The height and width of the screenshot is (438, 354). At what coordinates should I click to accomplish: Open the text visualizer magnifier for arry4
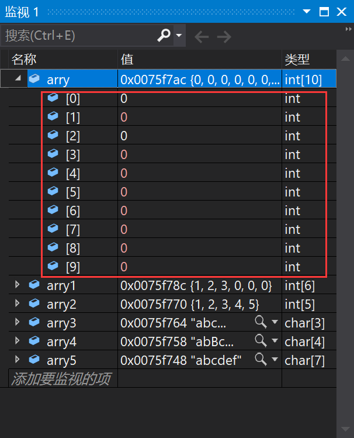(261, 340)
